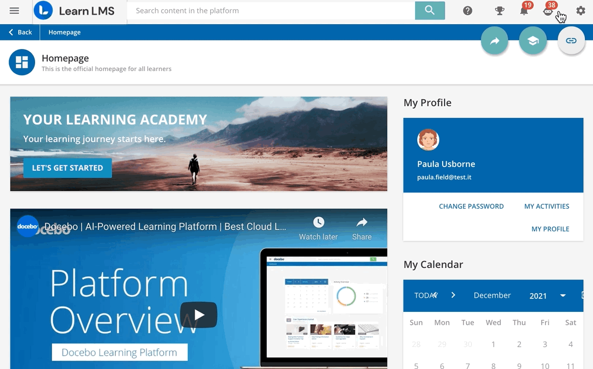This screenshot has width=593, height=369.
Task: Open the December month selector
Action: click(492, 295)
